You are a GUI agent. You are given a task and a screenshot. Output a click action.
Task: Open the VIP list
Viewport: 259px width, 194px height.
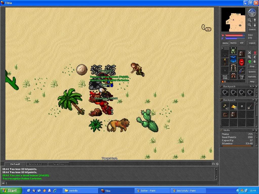(x=242, y=43)
